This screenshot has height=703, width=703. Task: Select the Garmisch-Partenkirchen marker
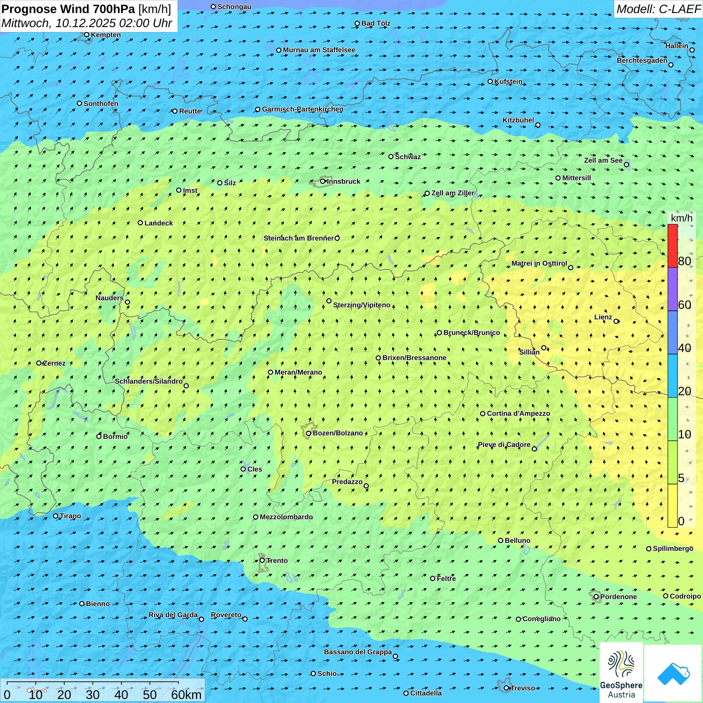pyautogui.click(x=258, y=109)
